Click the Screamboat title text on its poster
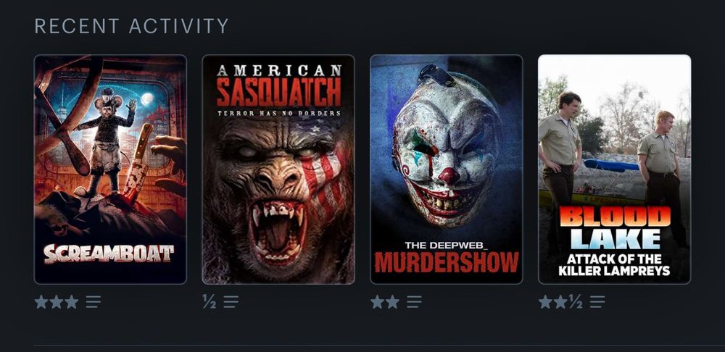Image resolution: width=725 pixels, height=352 pixels. tap(109, 253)
